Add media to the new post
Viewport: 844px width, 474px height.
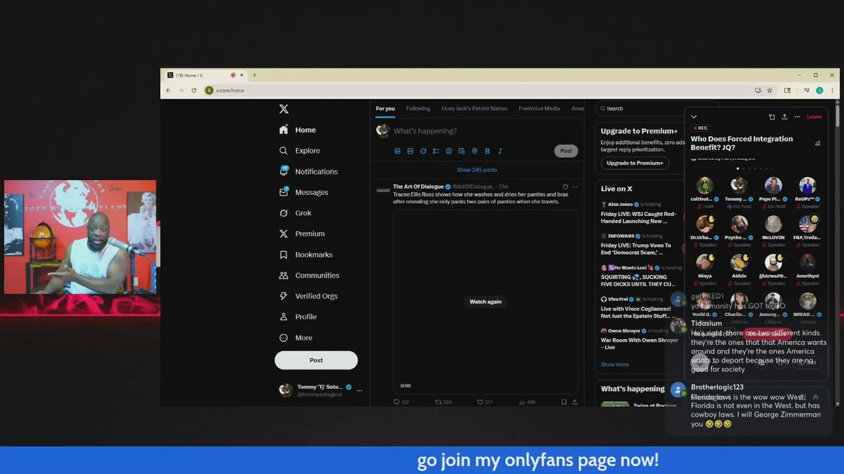[397, 151]
